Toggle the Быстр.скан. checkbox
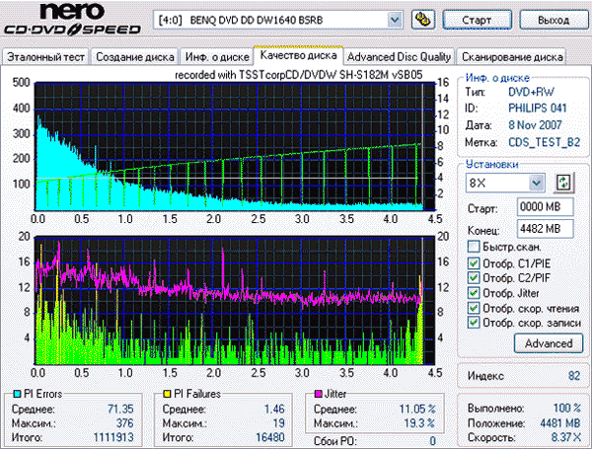The height and width of the screenshot is (449, 592). coord(474,247)
